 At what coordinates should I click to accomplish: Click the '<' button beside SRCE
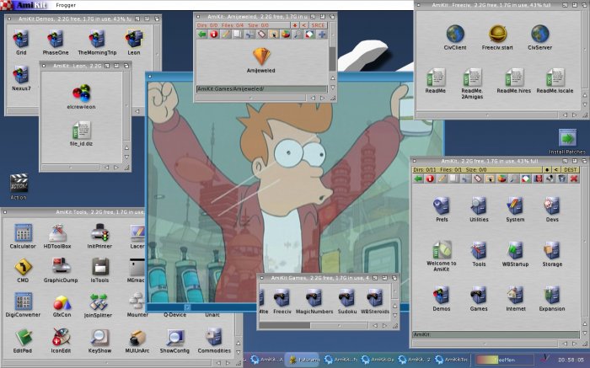tap(304, 25)
